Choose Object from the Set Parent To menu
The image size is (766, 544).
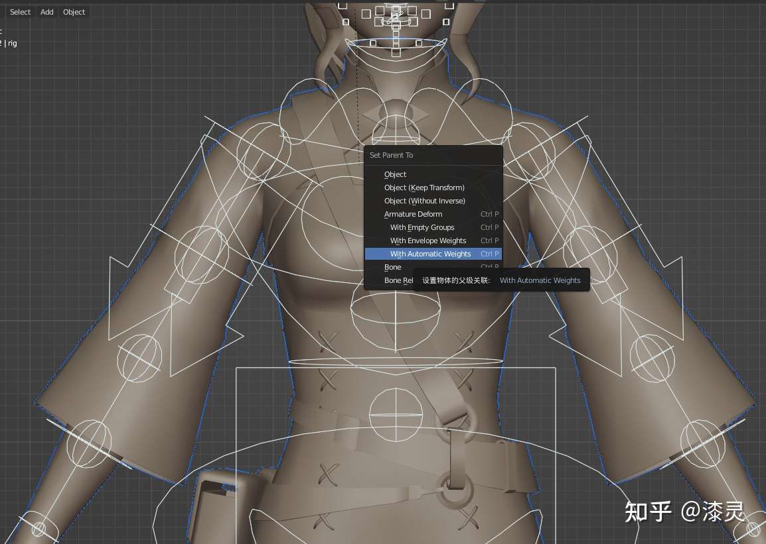point(396,174)
